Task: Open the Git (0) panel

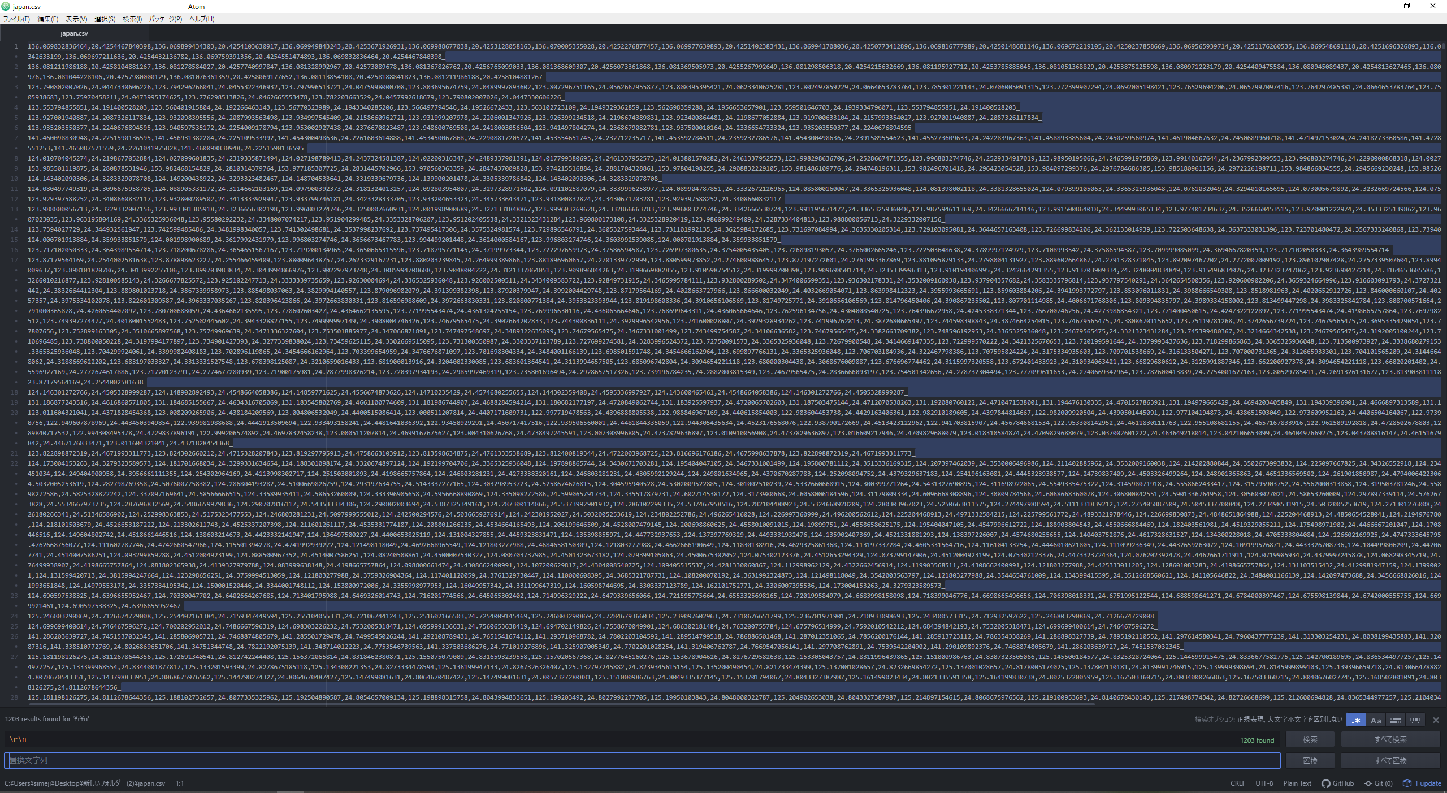Action: point(1379,783)
